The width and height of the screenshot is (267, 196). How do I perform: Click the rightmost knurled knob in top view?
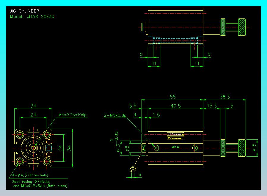tap(242, 27)
